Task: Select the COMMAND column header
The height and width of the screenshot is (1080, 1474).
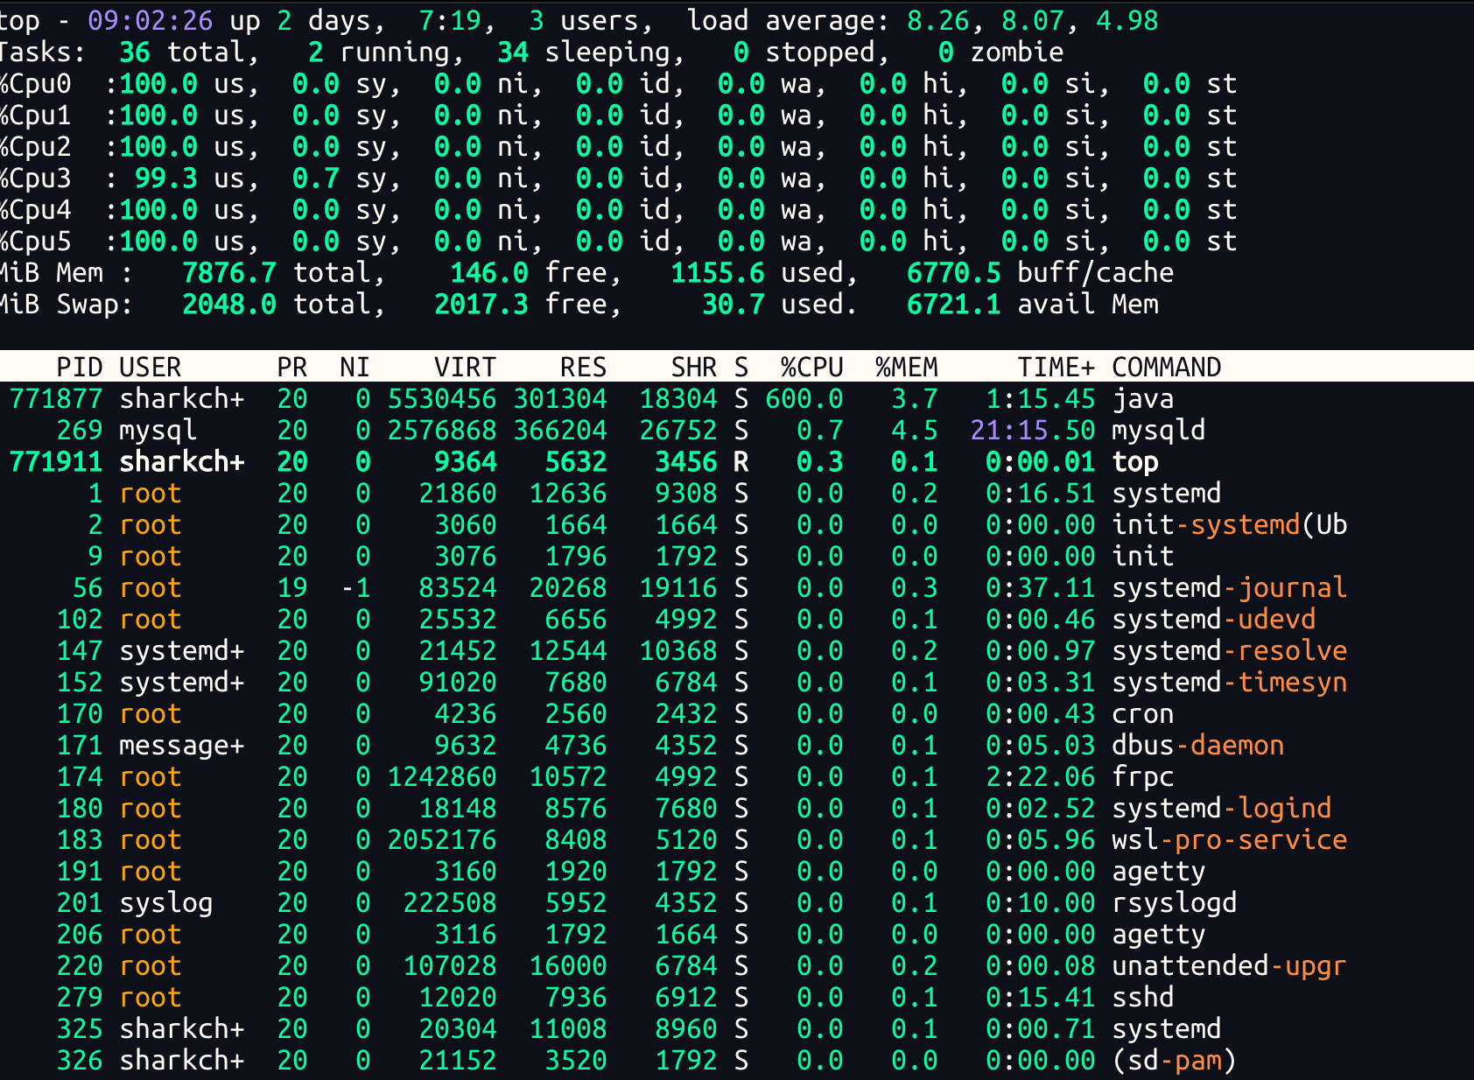Action: [x=1166, y=367]
